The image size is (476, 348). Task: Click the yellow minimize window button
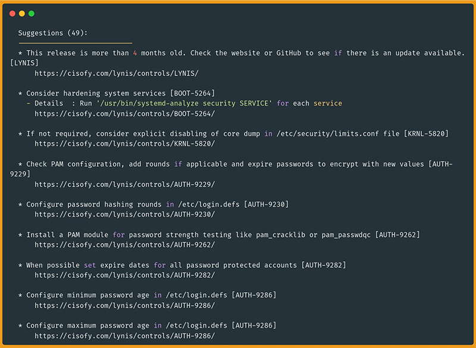point(22,13)
